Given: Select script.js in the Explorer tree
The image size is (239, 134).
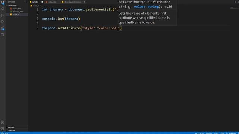Looking at the screenshot, I should [17, 15].
